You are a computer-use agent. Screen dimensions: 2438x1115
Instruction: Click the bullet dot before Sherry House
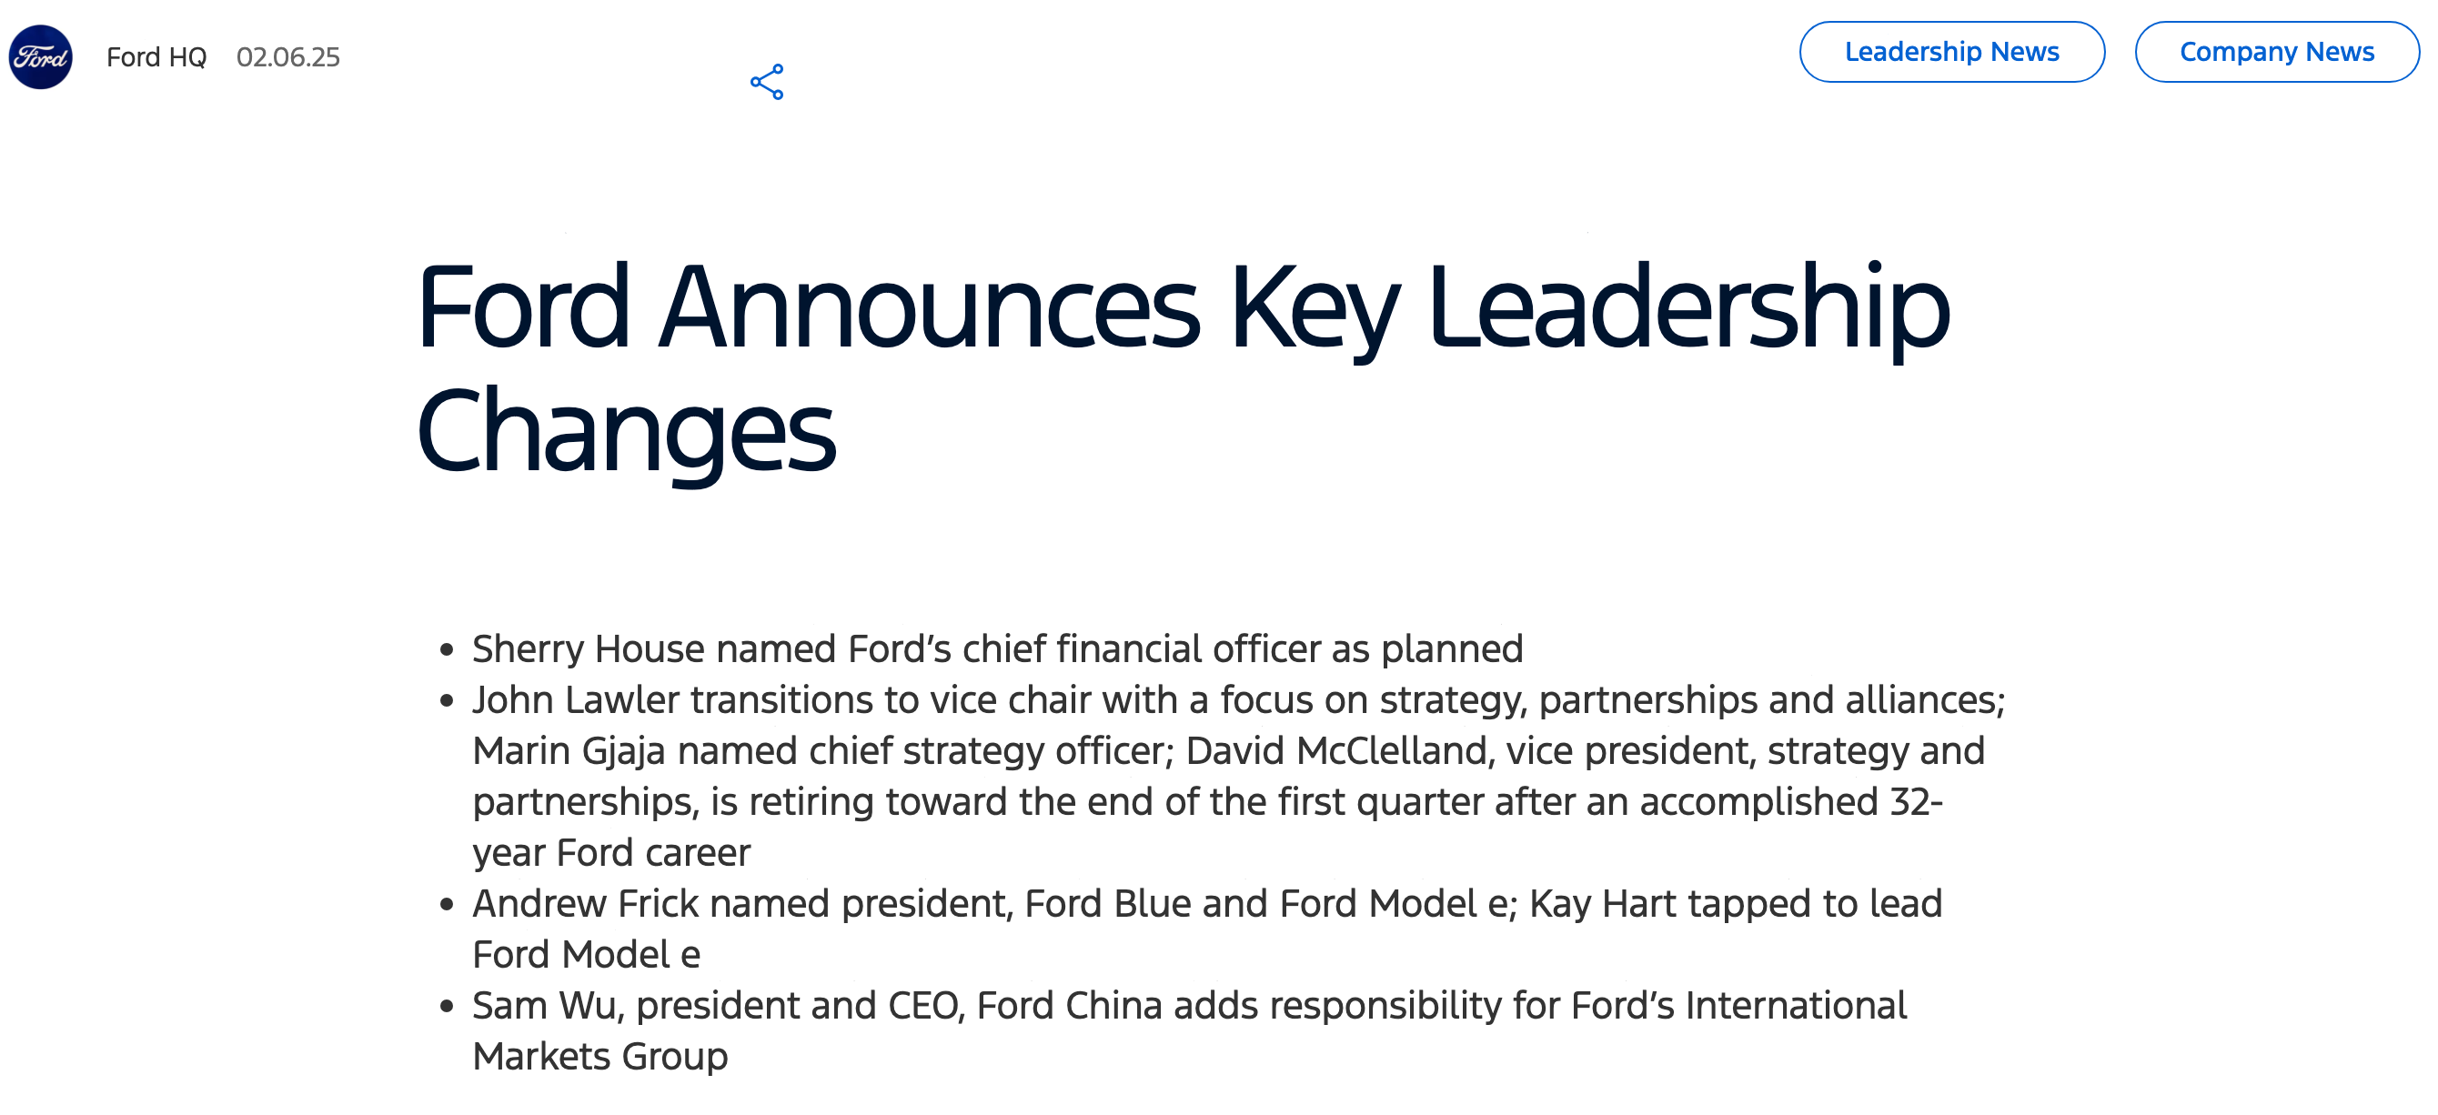447,650
